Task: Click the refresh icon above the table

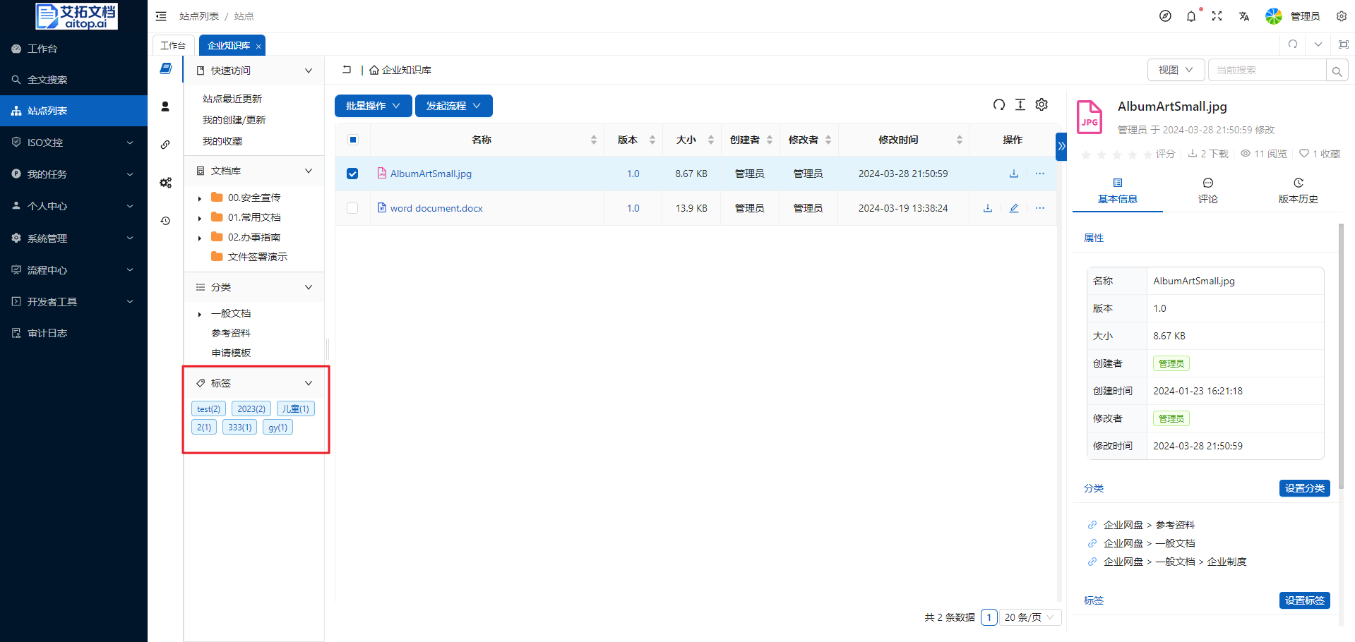Action: pyautogui.click(x=998, y=105)
